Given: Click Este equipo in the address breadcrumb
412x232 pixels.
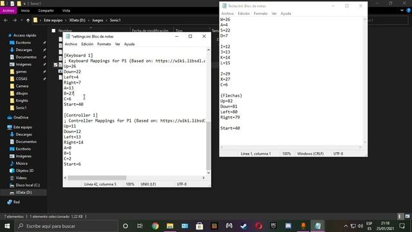Looking at the screenshot, I should [53, 20].
